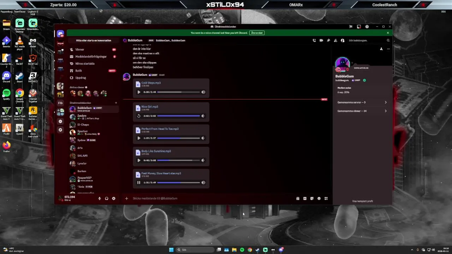452x254 pixels.
Task: Open user settings gear icon
Action: coord(114,199)
